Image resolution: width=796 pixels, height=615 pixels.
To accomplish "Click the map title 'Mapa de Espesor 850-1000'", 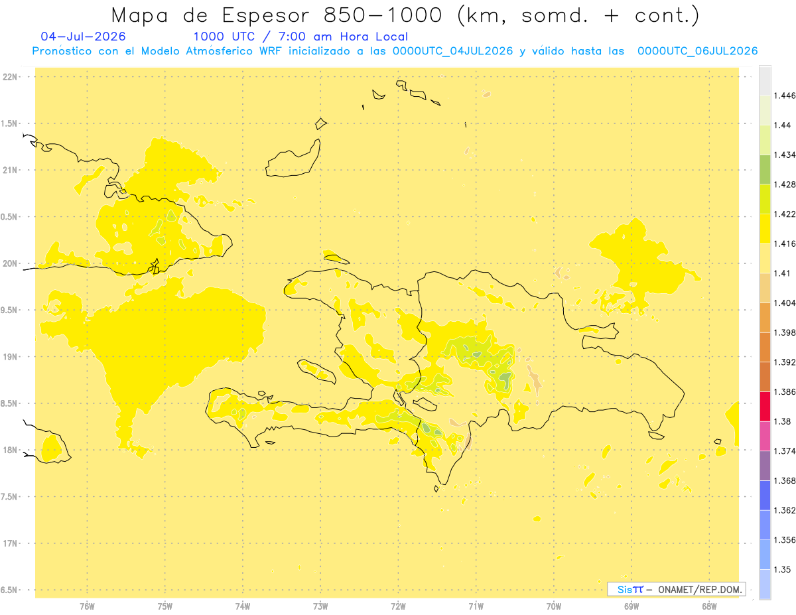I will click(279, 15).
